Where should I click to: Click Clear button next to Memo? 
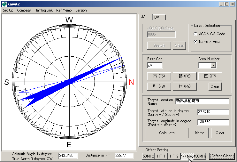coord(220,133)
